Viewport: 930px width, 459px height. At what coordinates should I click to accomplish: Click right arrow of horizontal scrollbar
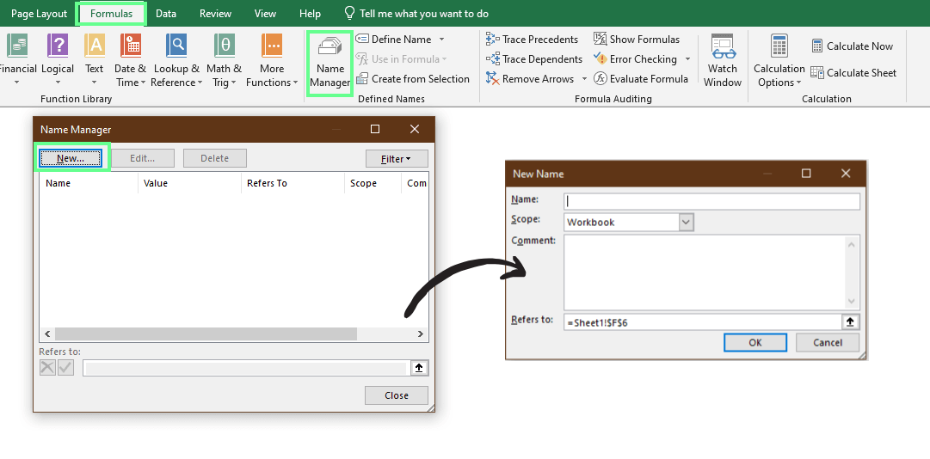(x=421, y=334)
